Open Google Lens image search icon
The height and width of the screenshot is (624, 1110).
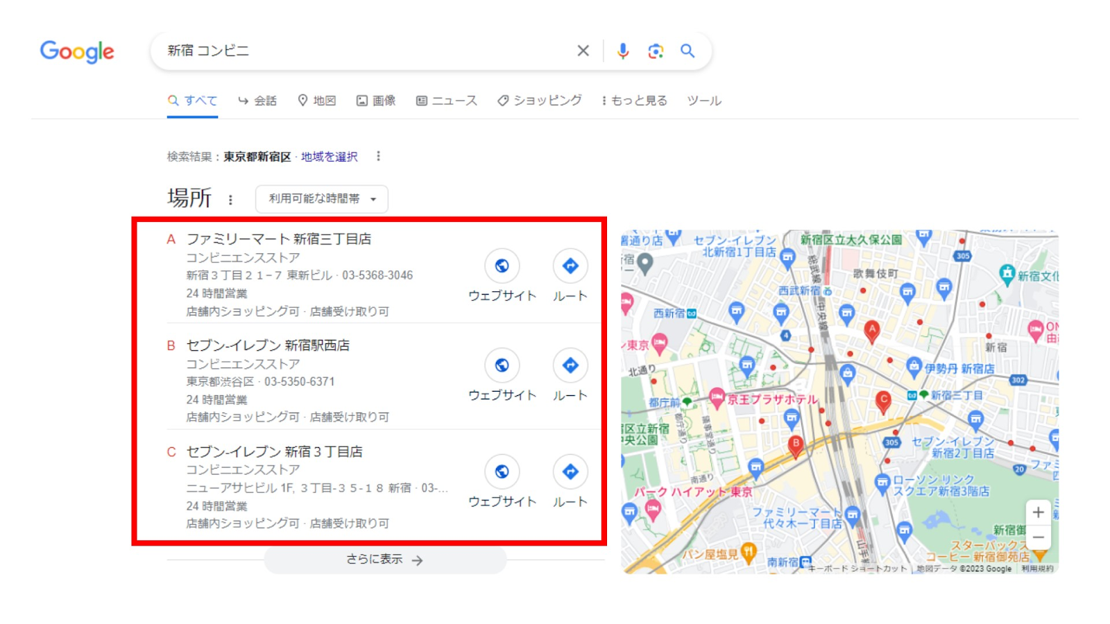[656, 51]
